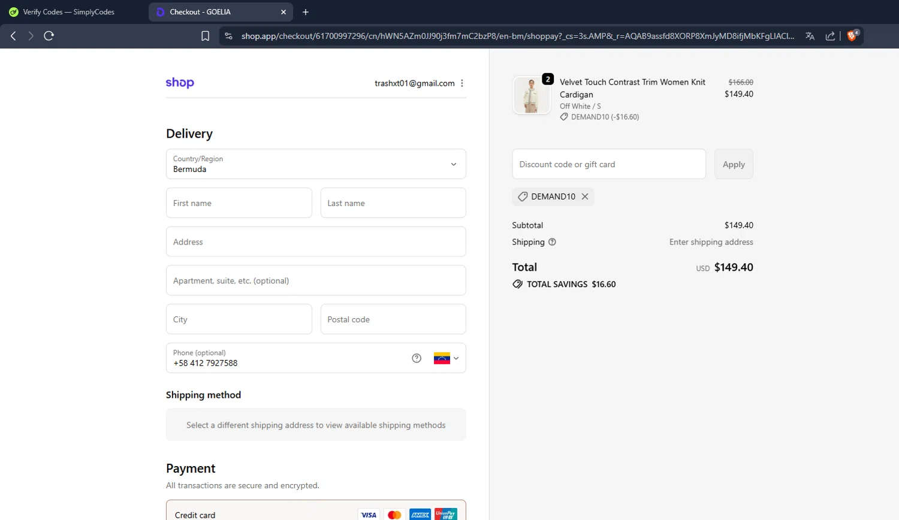This screenshot has height=520, width=899.
Task: Click the Enter shipping address text
Action: pyautogui.click(x=711, y=242)
